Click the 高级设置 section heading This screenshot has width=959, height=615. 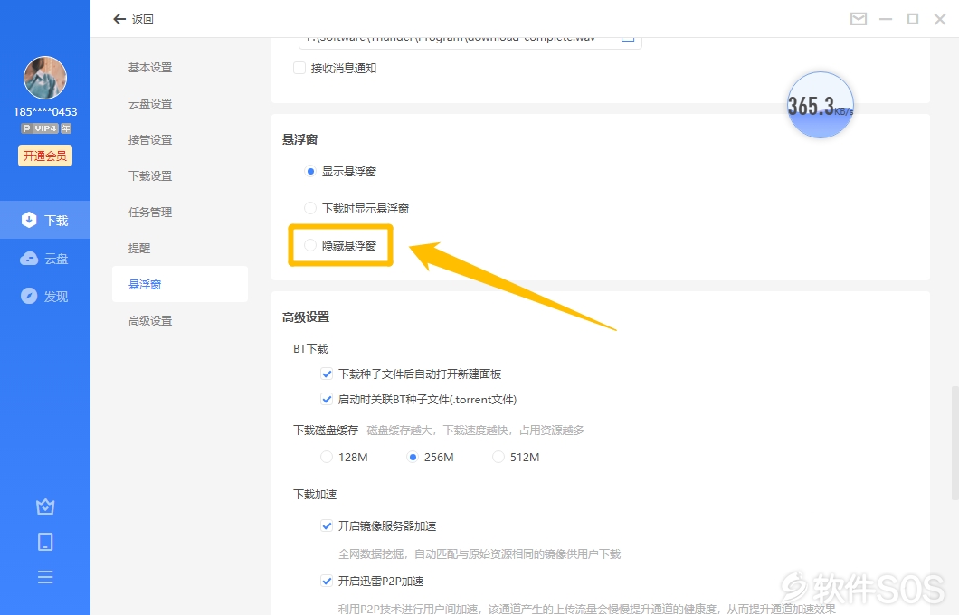point(306,317)
